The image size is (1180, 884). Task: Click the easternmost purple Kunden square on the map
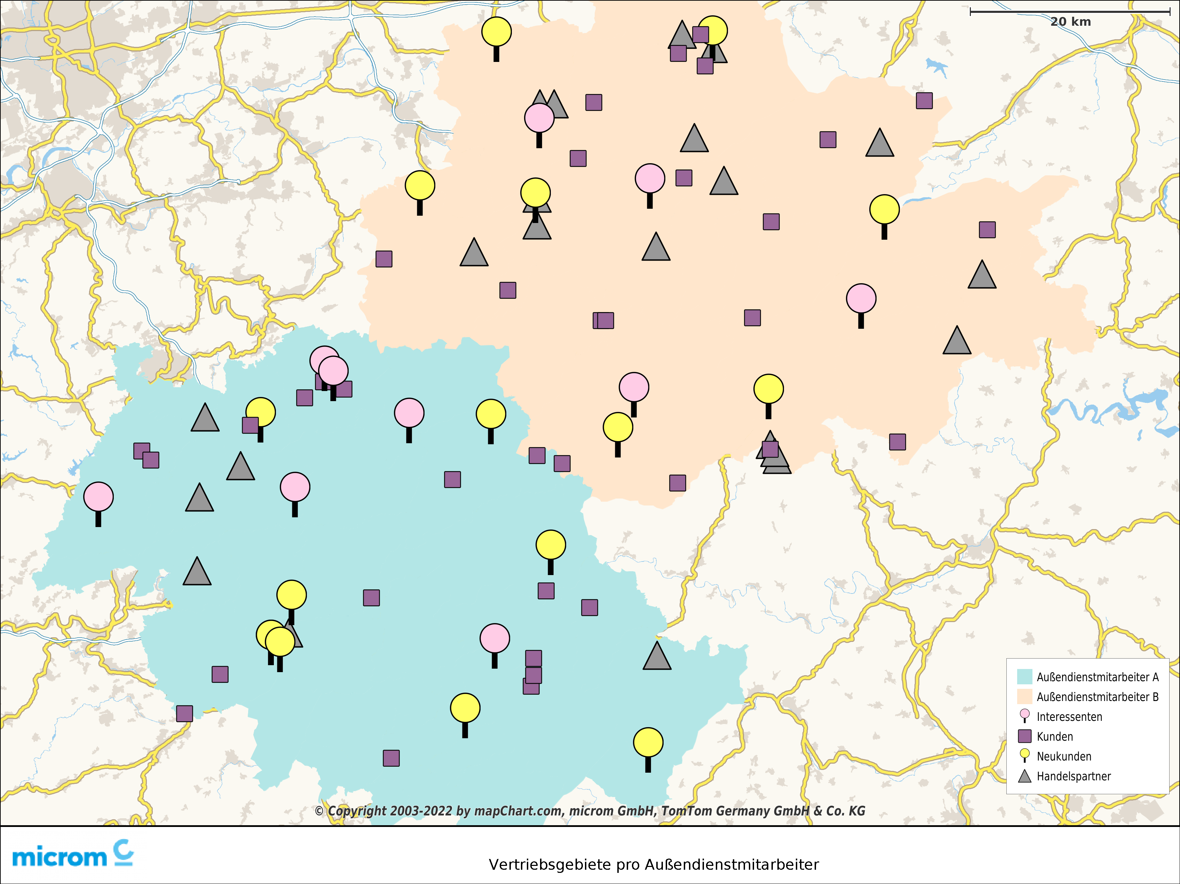(988, 230)
